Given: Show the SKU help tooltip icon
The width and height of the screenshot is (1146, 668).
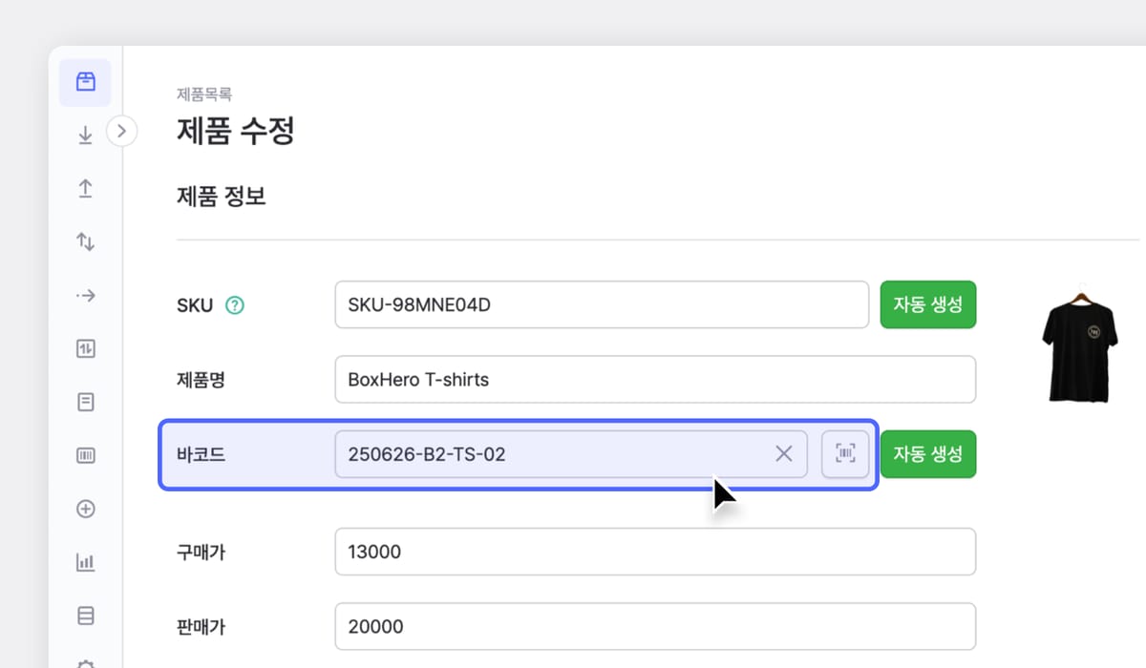Looking at the screenshot, I should click(x=235, y=305).
